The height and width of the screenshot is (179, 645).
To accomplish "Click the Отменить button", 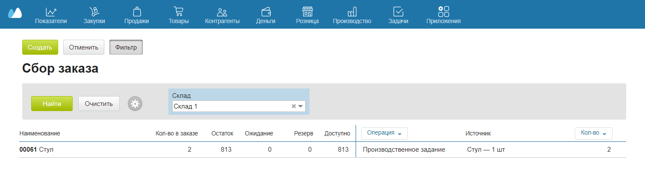I will [x=84, y=47].
